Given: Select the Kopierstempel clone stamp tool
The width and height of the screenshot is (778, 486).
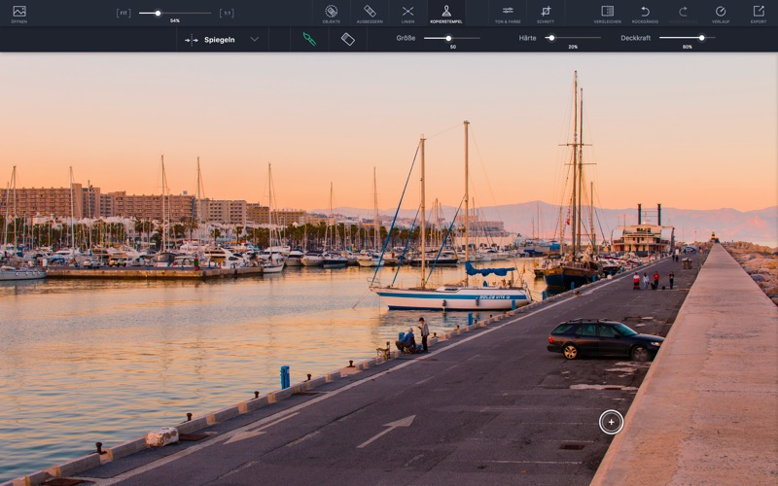Looking at the screenshot, I should click(446, 14).
